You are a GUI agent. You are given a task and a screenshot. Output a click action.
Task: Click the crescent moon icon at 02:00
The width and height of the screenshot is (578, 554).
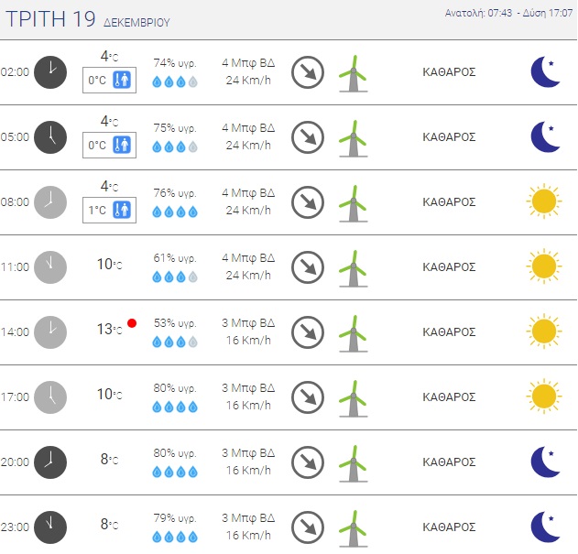[x=545, y=71]
